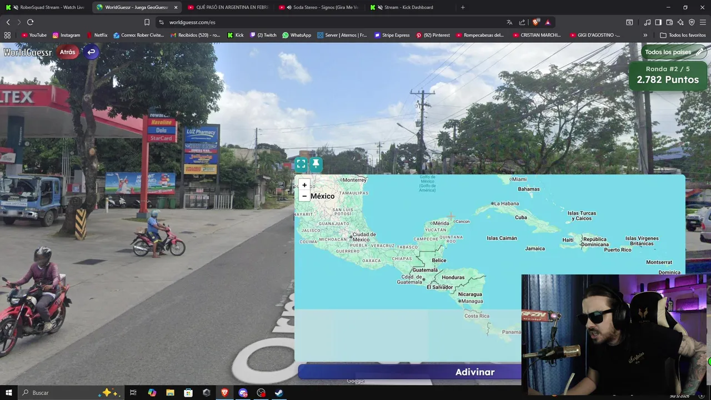Open the browser hamburger menu
Viewport: 711px width, 400px height.
click(703, 22)
